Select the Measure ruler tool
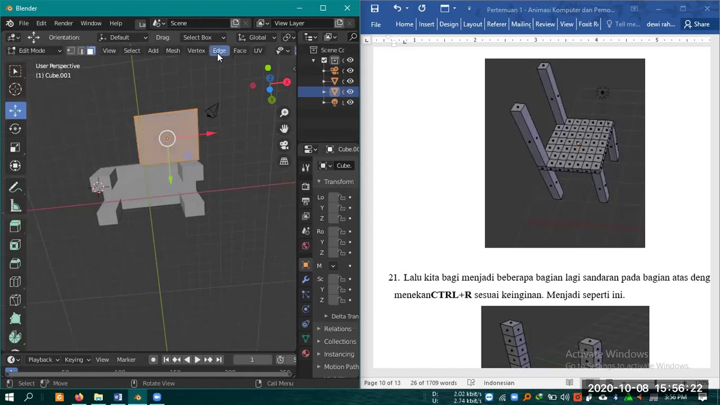The width and height of the screenshot is (720, 405). (15, 206)
